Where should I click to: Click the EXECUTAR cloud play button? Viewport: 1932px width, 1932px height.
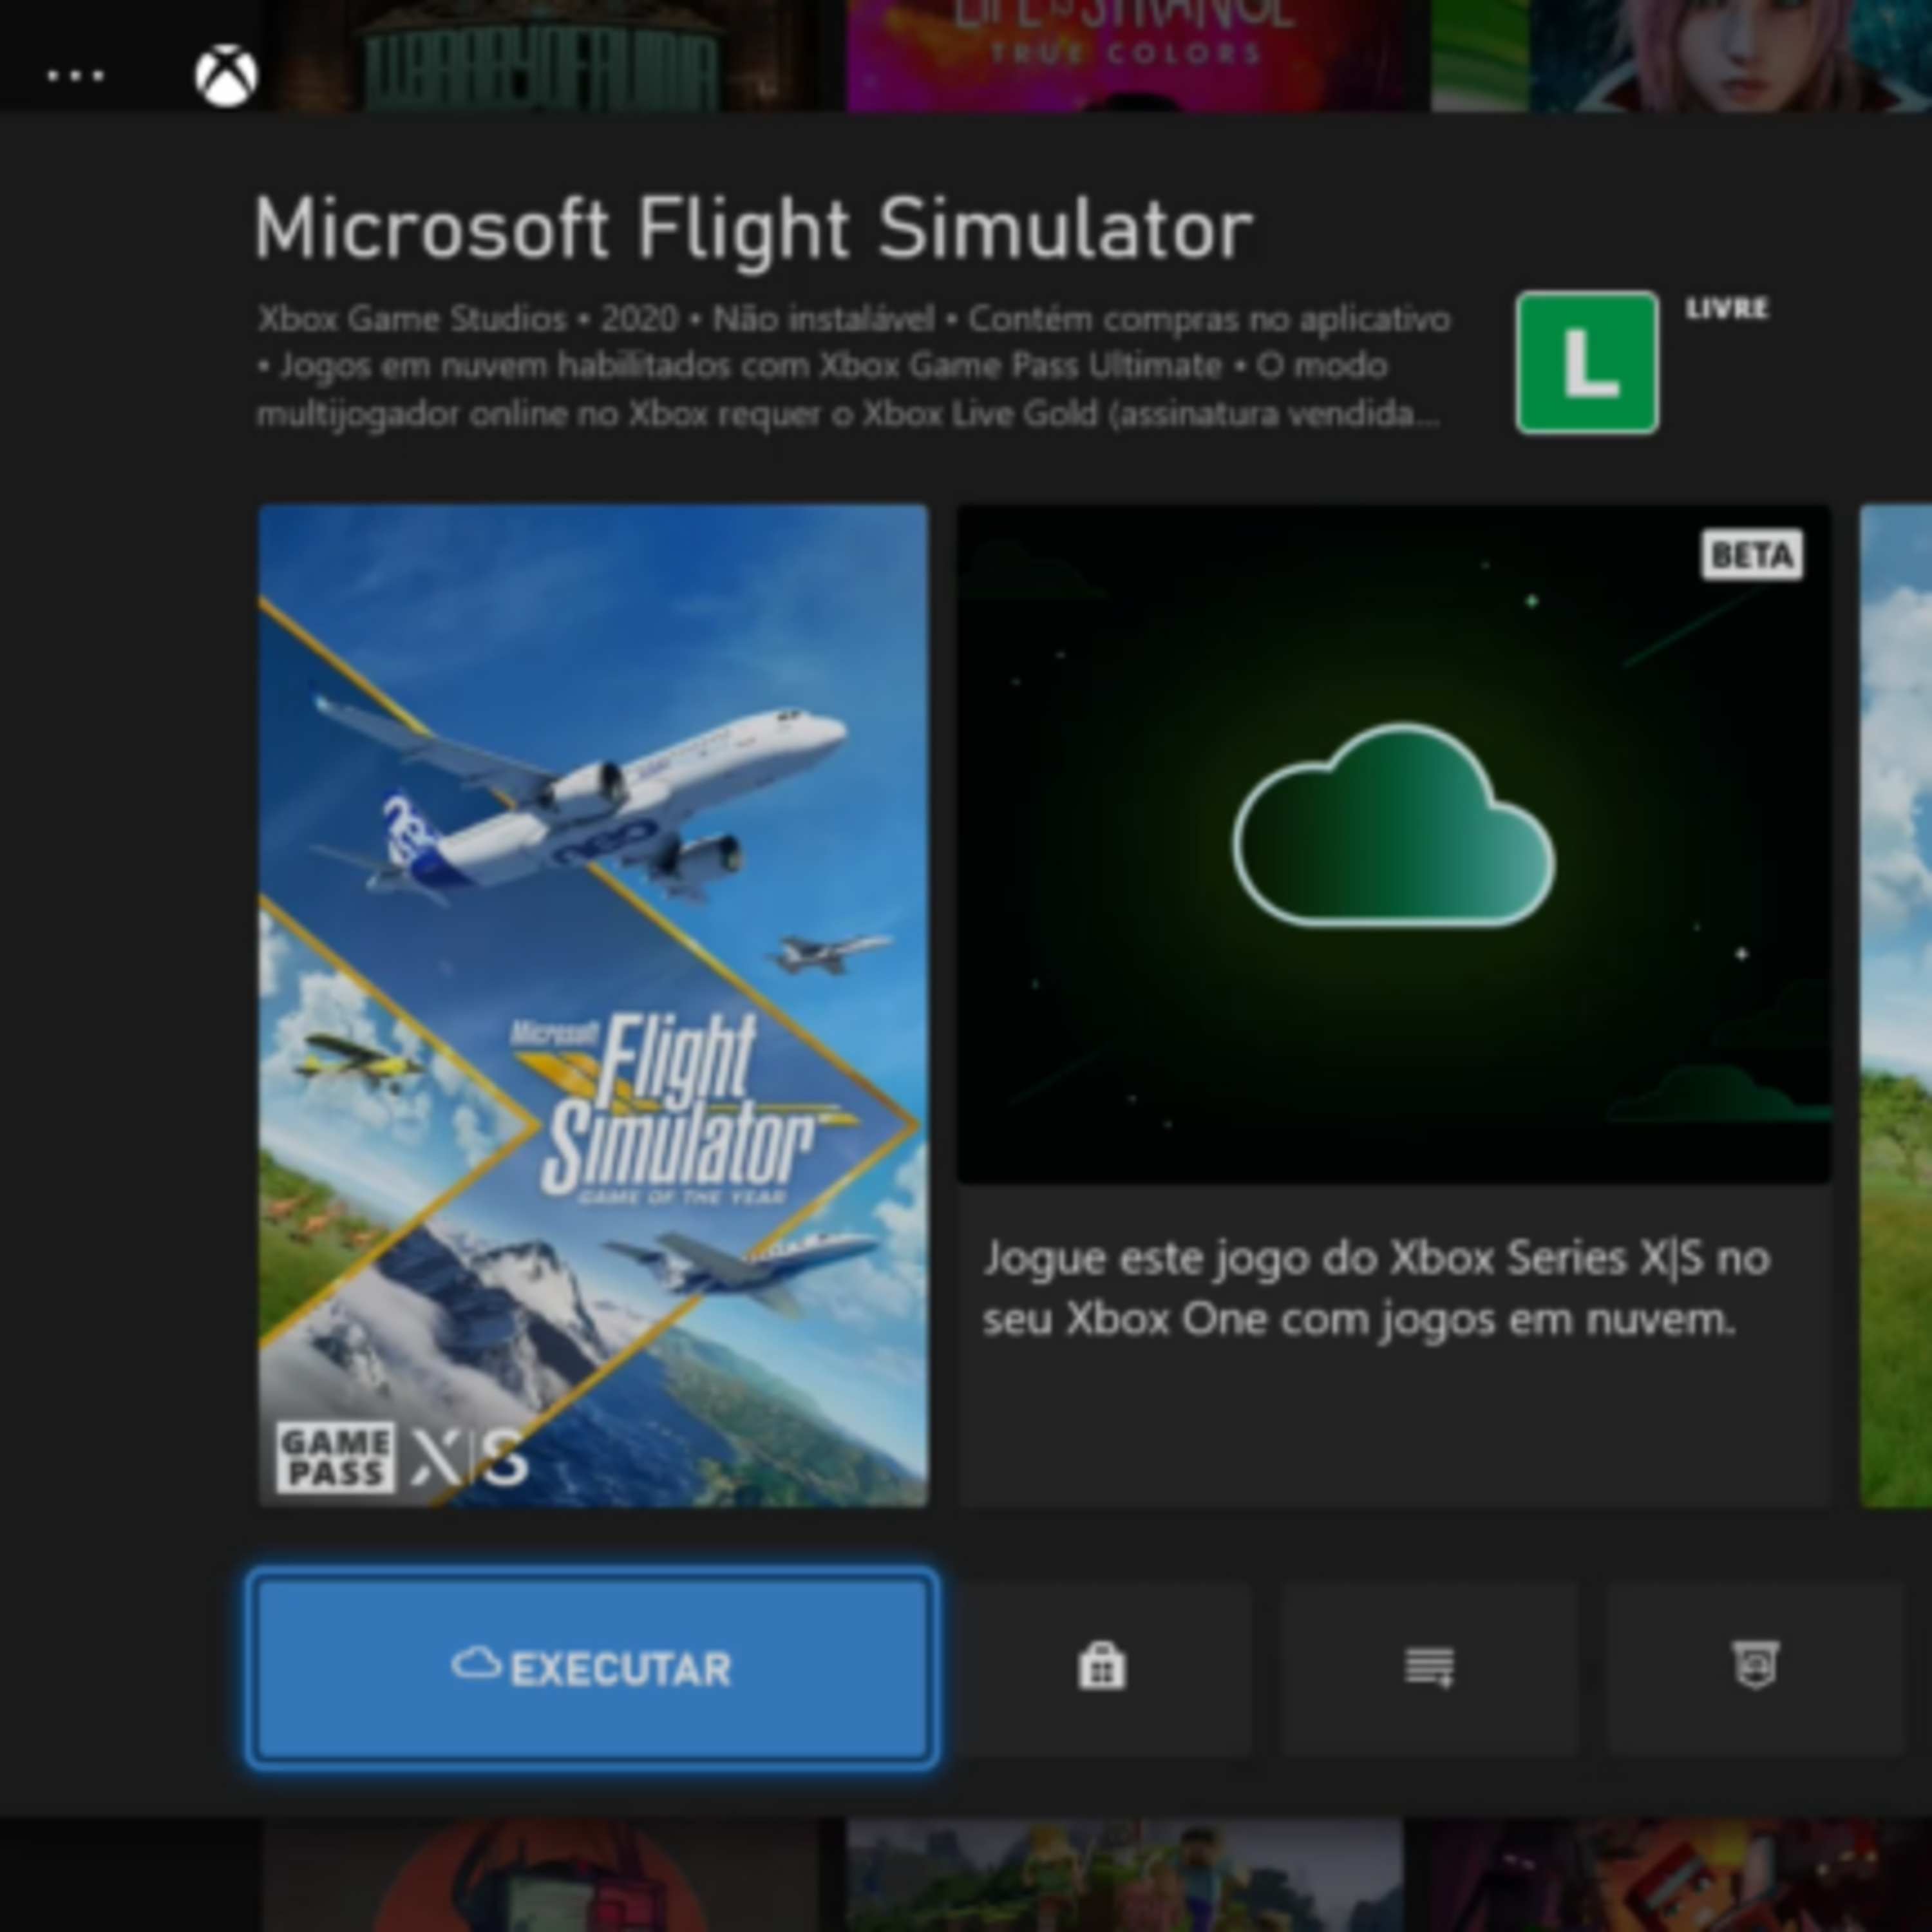(x=592, y=1668)
